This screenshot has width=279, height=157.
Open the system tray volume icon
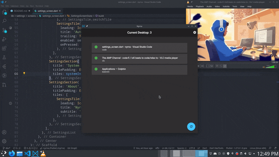click(246, 154)
